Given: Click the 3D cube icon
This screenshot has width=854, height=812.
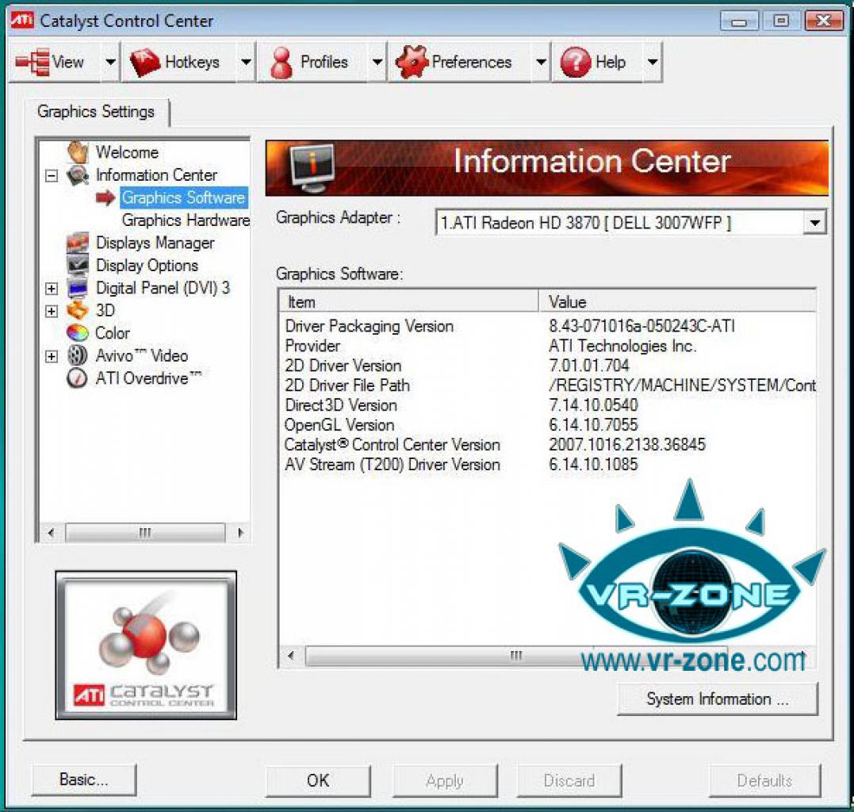Looking at the screenshot, I should 78,310.
